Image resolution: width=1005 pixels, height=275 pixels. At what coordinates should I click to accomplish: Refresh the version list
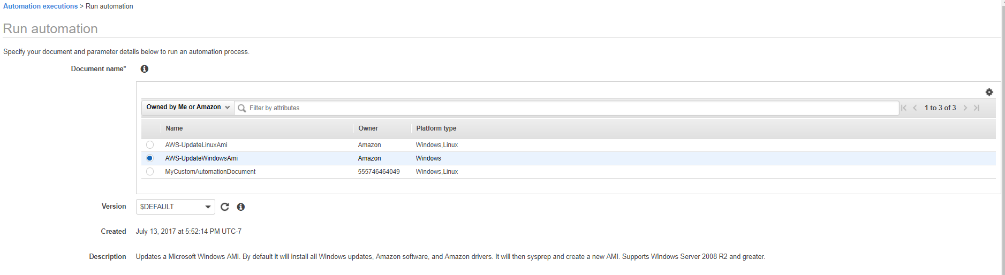225,207
